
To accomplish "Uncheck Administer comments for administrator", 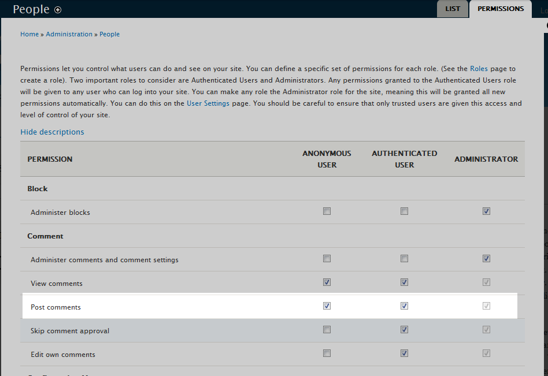I will [x=486, y=259].
